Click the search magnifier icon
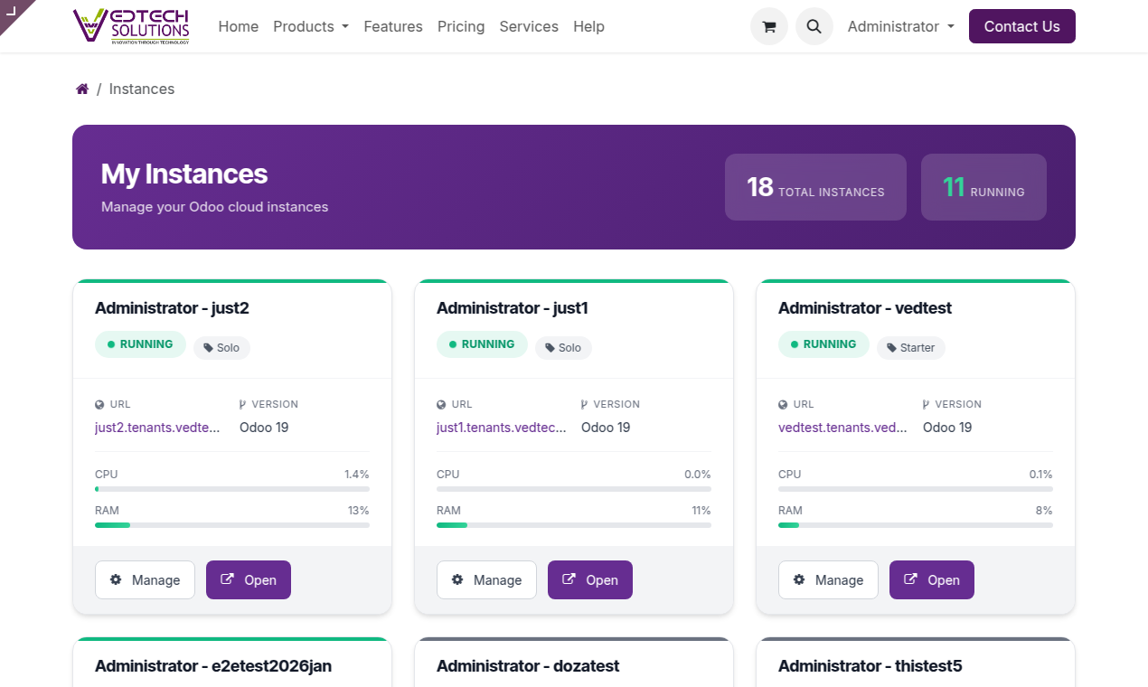Viewport: 1148px width, 687px height. [x=814, y=26]
